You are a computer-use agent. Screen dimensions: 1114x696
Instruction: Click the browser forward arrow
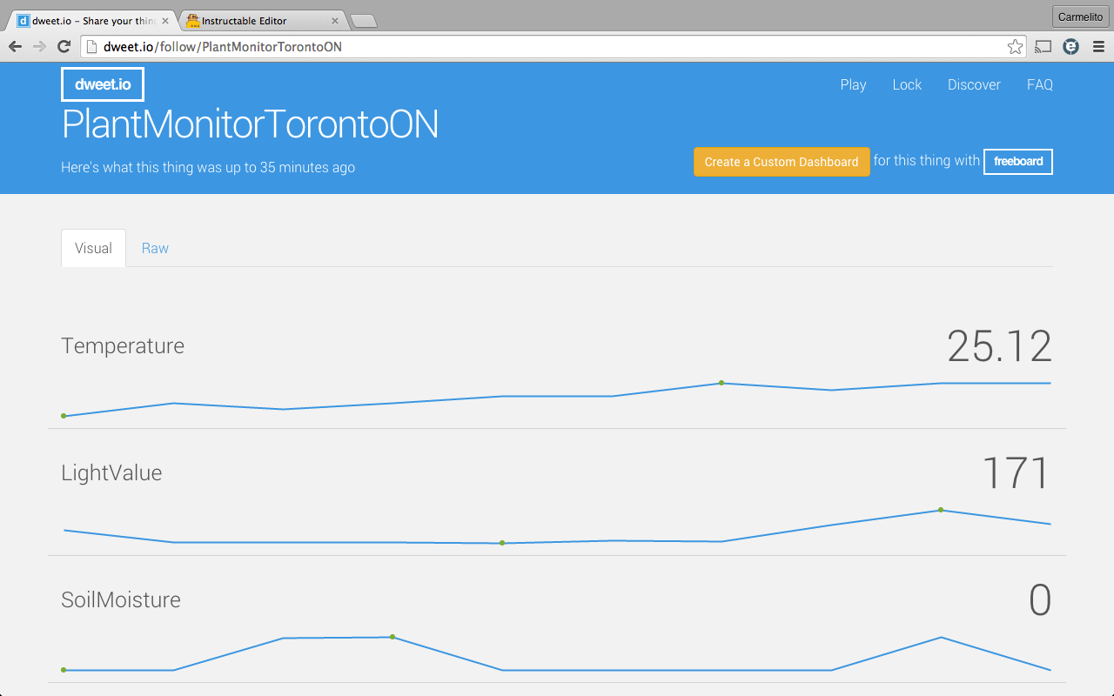coord(39,47)
